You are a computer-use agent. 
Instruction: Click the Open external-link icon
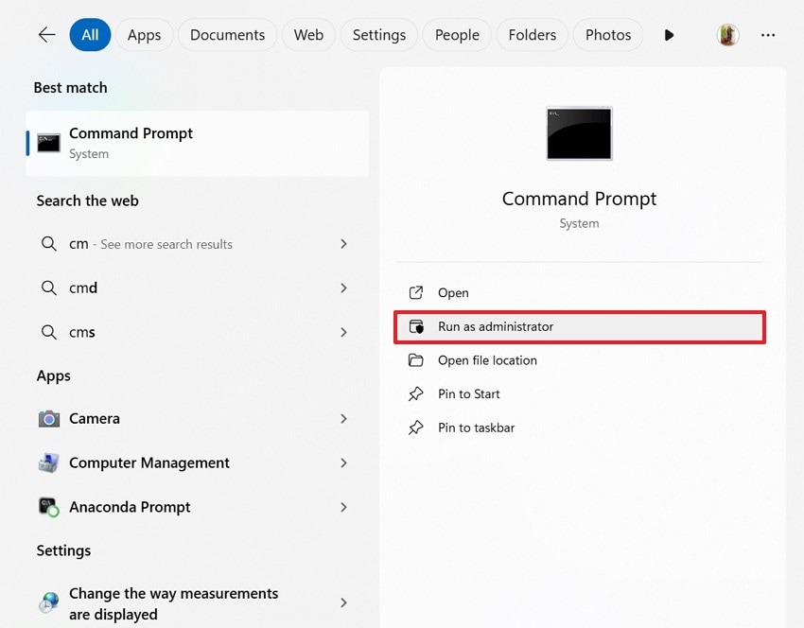tap(416, 293)
